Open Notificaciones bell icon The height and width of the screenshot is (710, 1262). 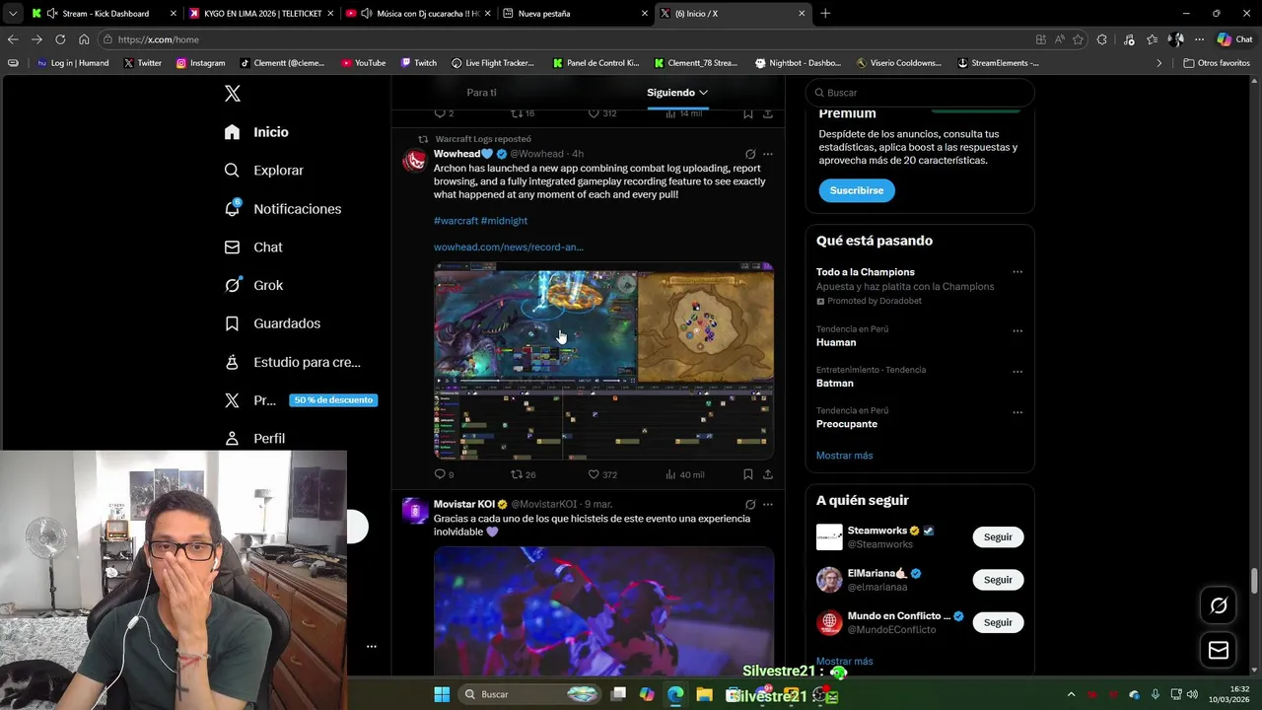pyautogui.click(x=232, y=208)
